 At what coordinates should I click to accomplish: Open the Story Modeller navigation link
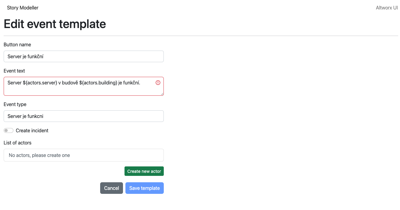click(23, 8)
